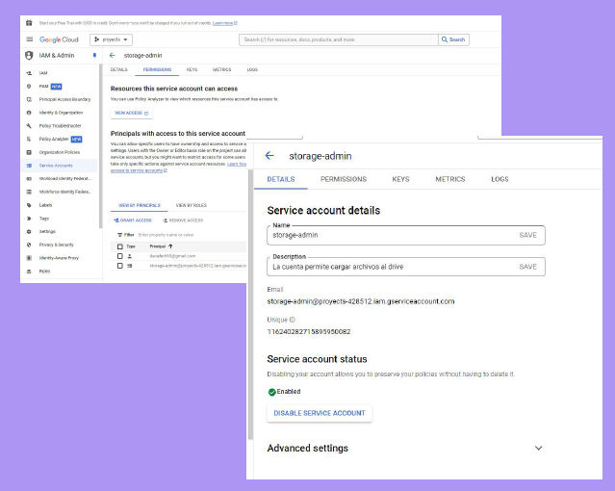The image size is (615, 491).
Task: Click the Search button
Action: 453,39
